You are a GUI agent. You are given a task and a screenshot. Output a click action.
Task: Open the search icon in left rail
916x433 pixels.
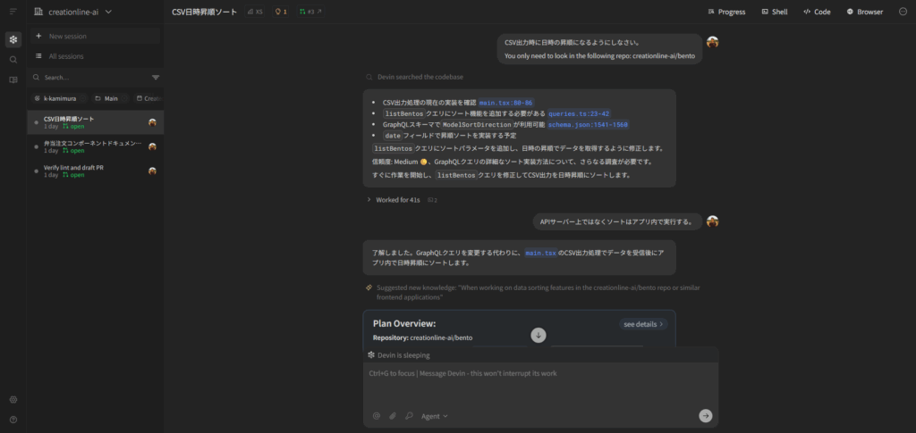click(13, 59)
